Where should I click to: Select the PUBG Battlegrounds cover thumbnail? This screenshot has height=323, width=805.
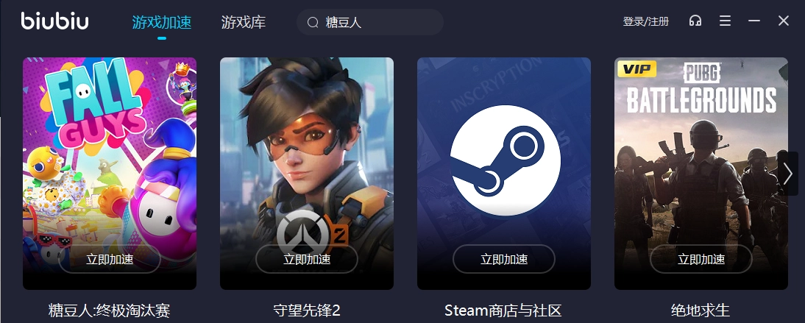[x=701, y=173]
